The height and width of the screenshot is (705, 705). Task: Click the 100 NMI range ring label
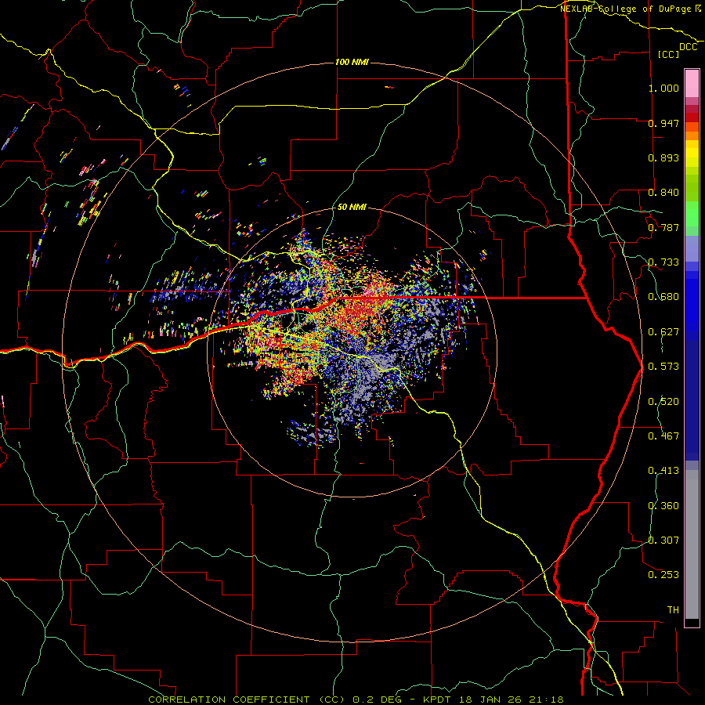[x=352, y=62]
